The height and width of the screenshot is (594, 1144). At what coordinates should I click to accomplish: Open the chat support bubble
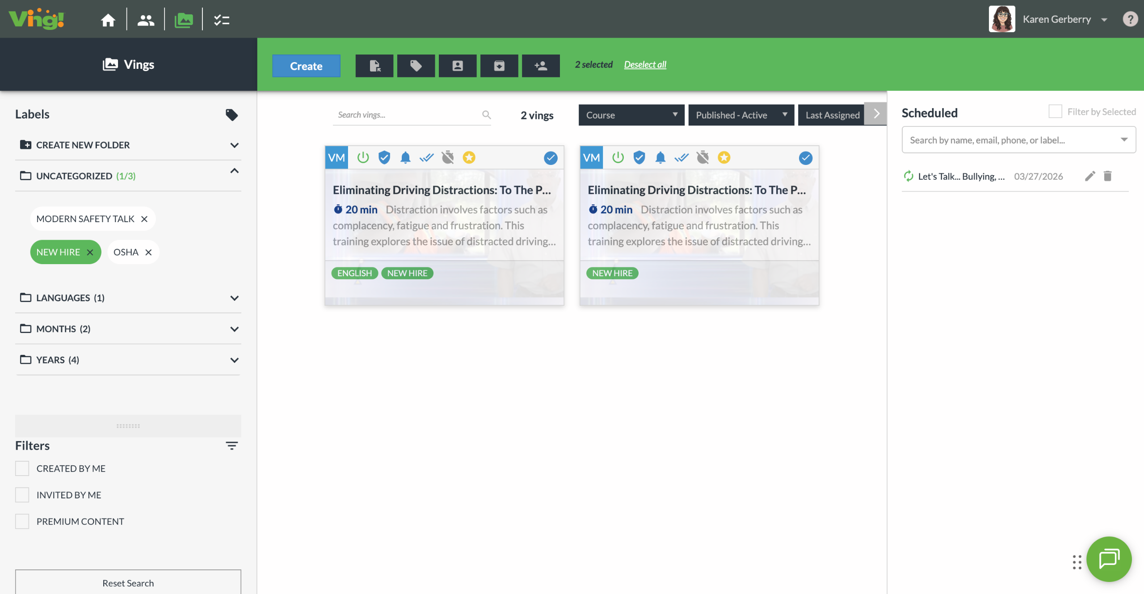(x=1109, y=559)
